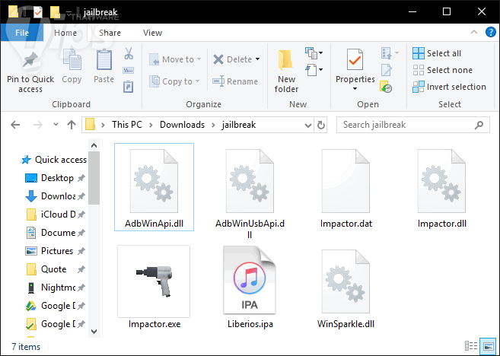Switch to the Share tab
Viewport: 500px width, 356px height.
pos(110,33)
